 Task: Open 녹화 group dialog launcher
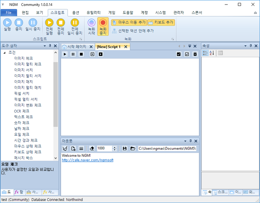pyautogui.click(x=173, y=39)
